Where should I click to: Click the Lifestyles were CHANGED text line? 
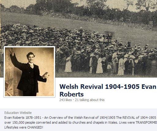24,127
